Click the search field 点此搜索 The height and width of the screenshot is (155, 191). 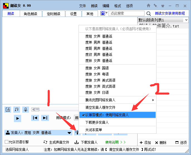pyautogui.click(x=126, y=13)
